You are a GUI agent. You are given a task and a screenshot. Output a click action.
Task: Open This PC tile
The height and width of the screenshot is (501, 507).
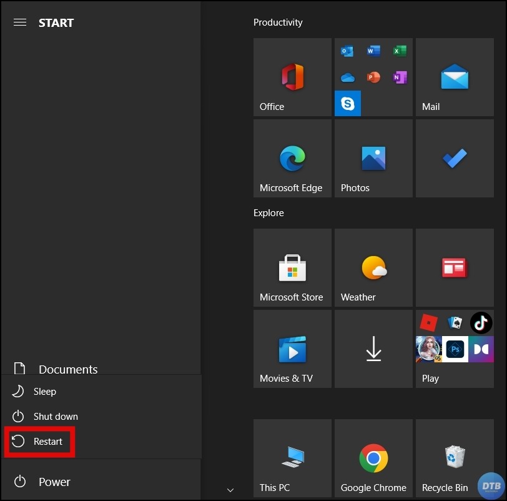coord(292,459)
